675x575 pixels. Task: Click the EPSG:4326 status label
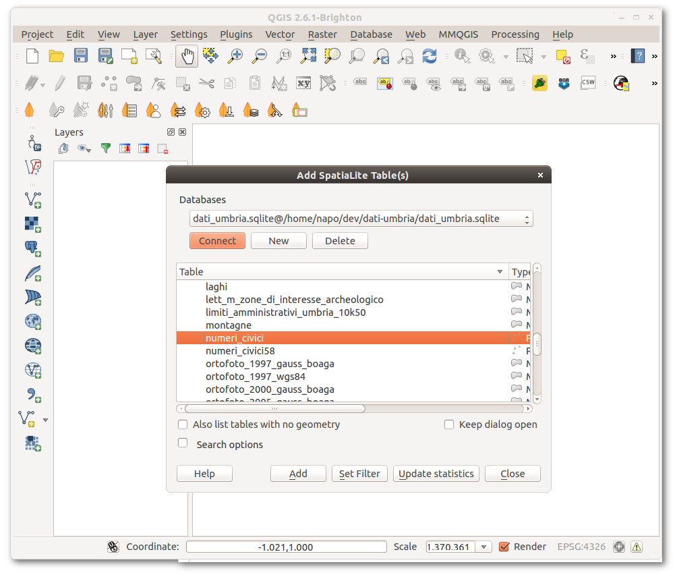[x=581, y=547]
